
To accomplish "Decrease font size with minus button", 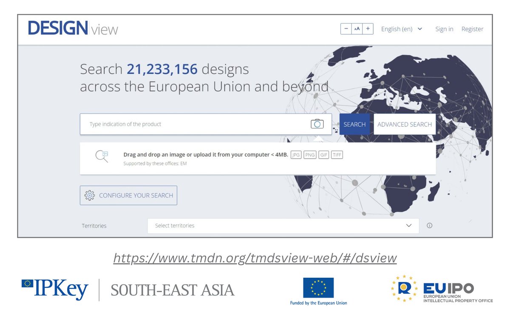I will click(x=346, y=29).
